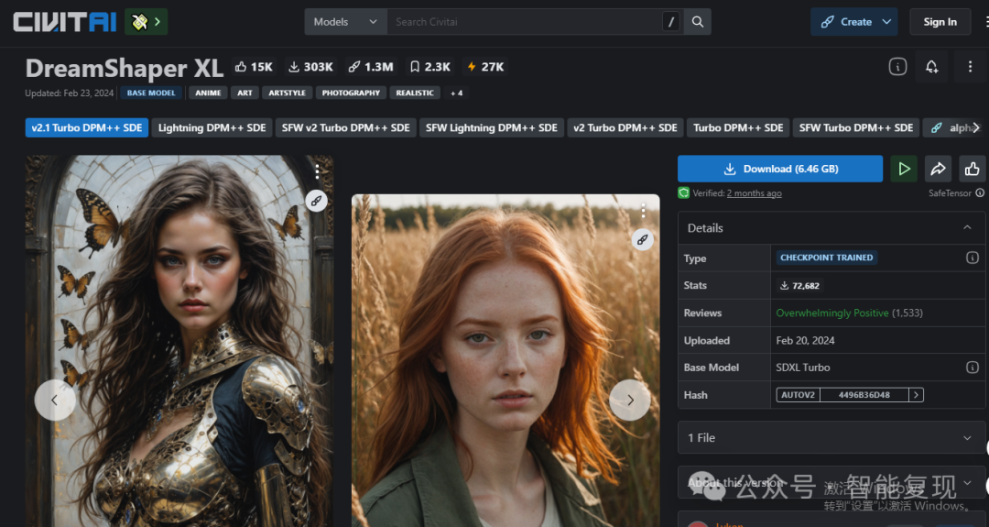
Task: Click the thumbs-up like button
Action: (972, 169)
